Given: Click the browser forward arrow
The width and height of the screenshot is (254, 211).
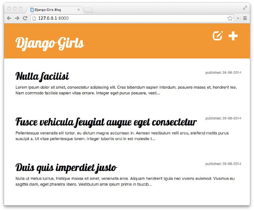Looking at the screenshot, I should [17, 18].
